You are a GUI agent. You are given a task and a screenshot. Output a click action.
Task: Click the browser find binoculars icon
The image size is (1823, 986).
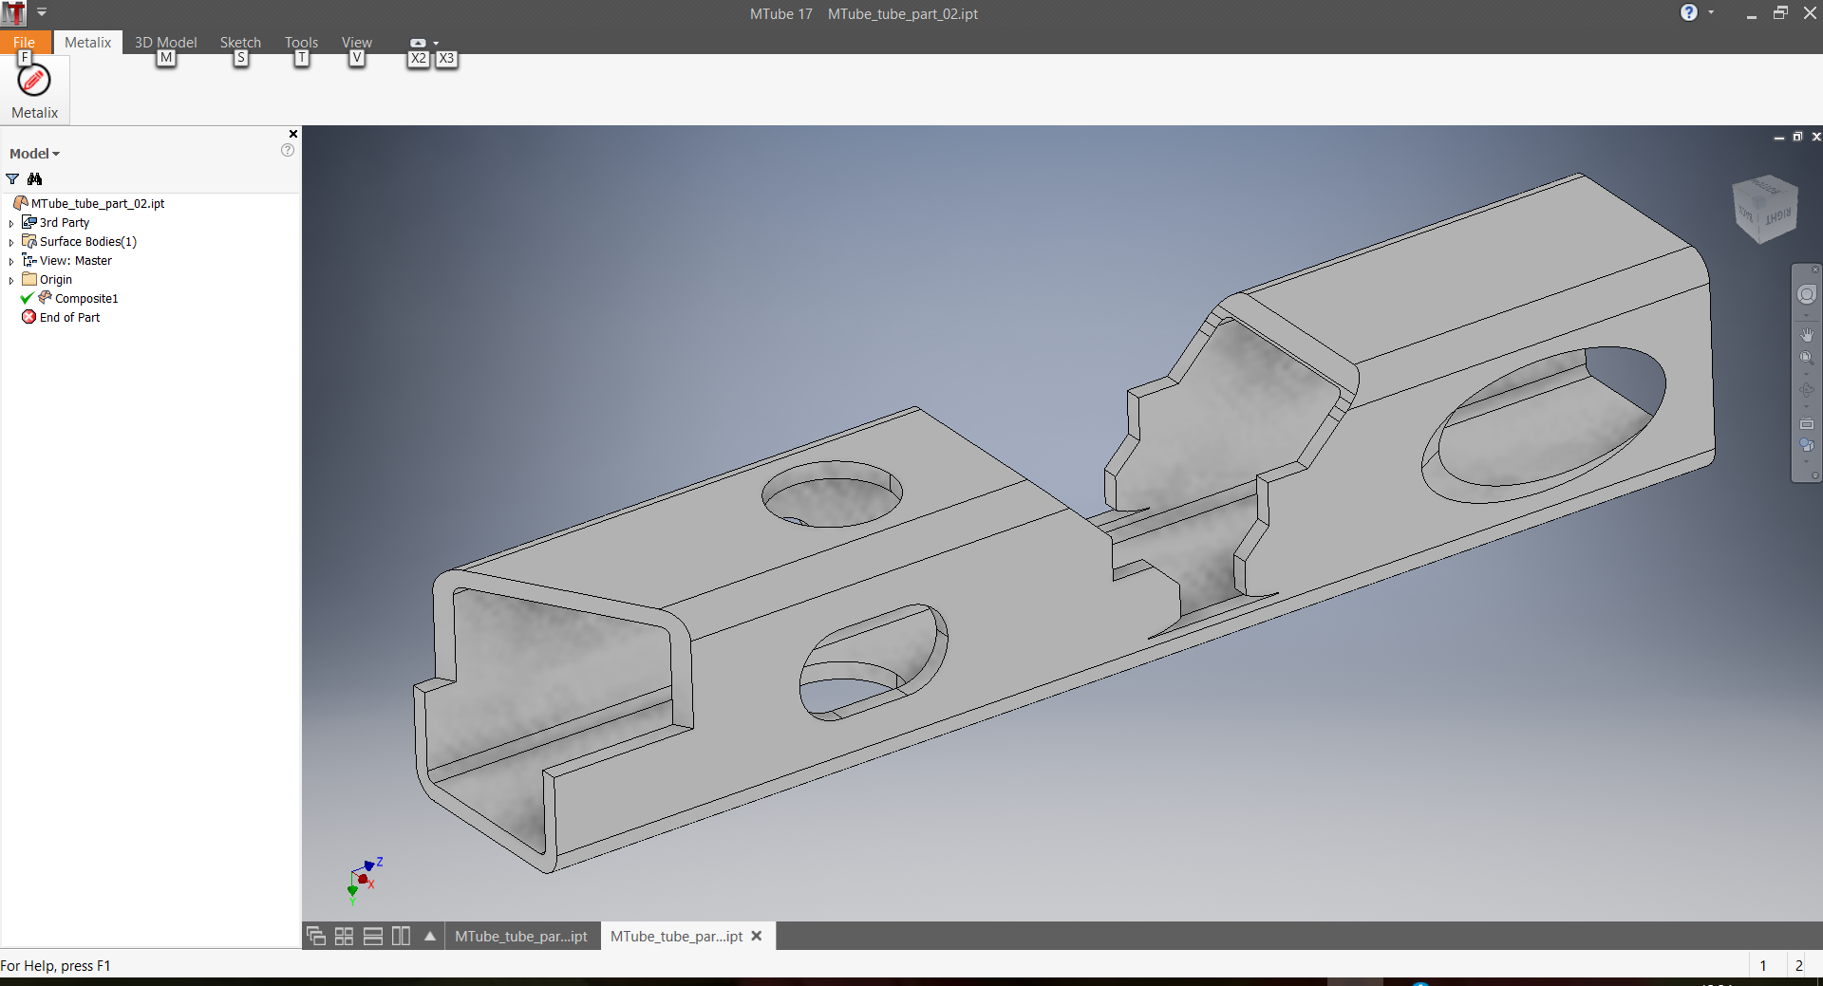coord(35,178)
